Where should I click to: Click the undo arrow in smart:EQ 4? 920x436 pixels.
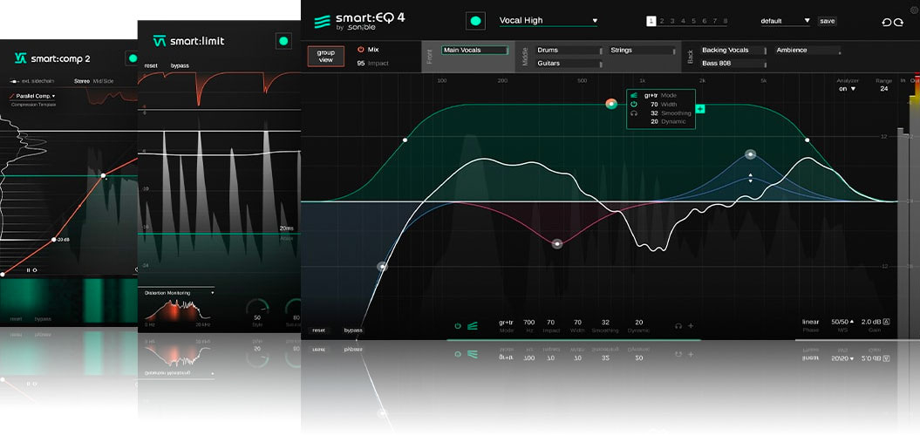click(887, 22)
